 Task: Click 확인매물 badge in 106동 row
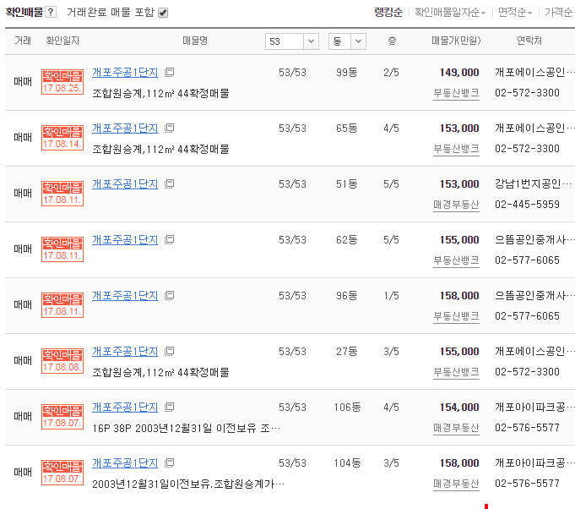(x=62, y=417)
